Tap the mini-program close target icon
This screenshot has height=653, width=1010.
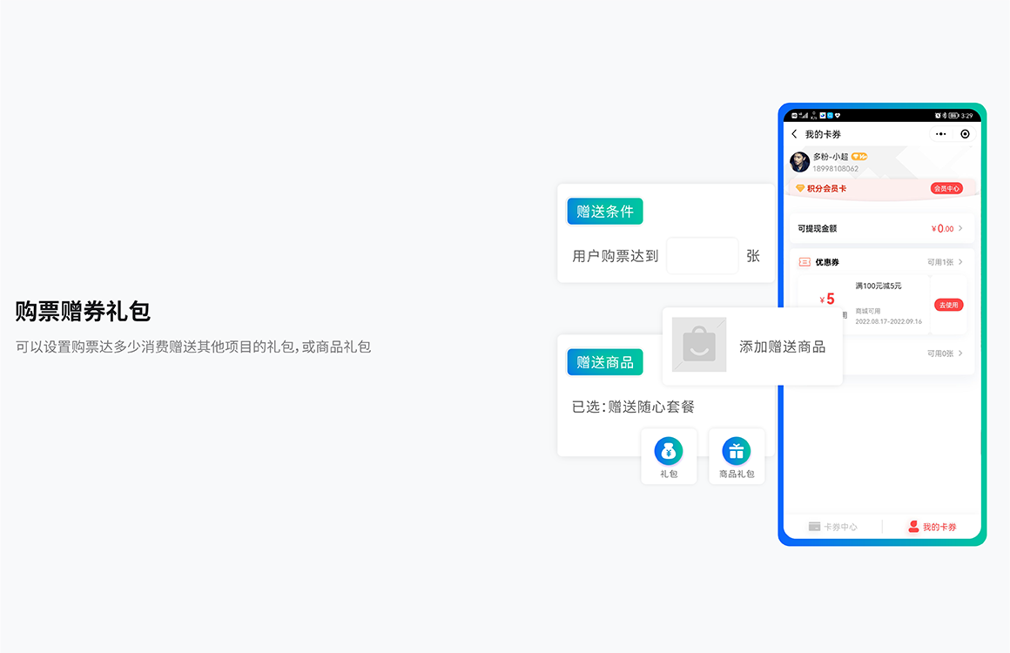(965, 134)
